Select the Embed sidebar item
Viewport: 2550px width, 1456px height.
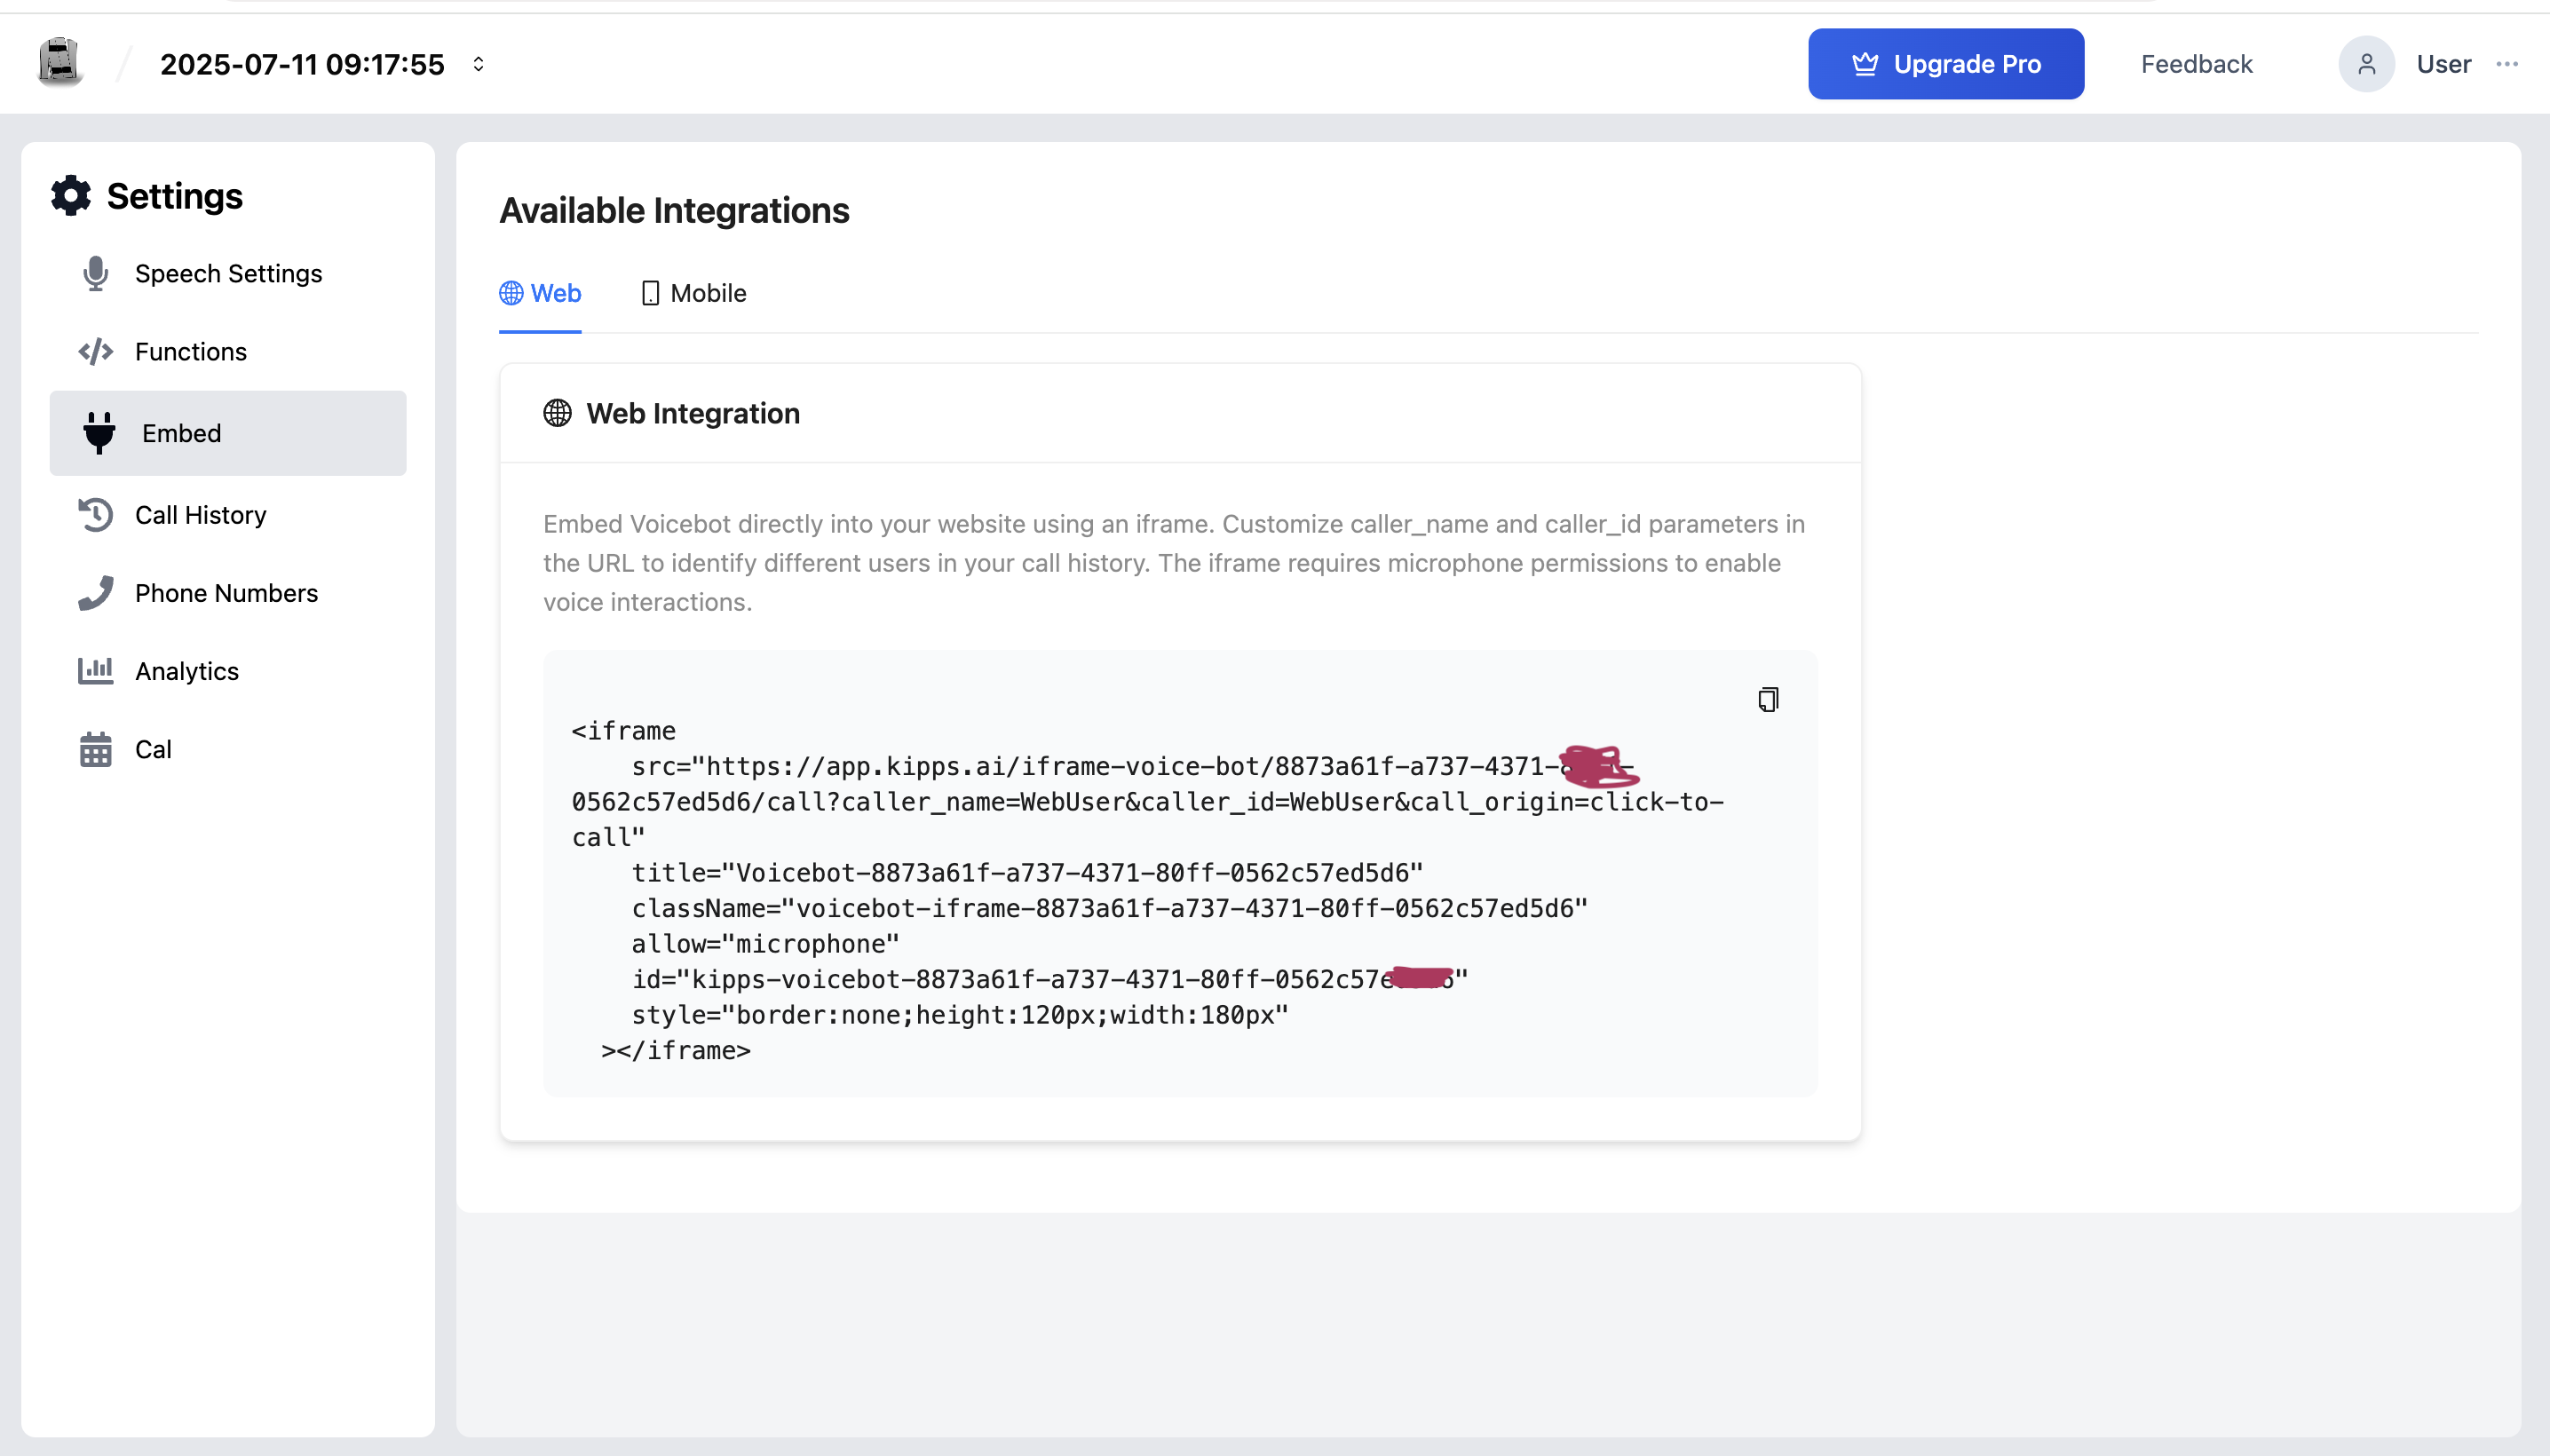click(228, 433)
